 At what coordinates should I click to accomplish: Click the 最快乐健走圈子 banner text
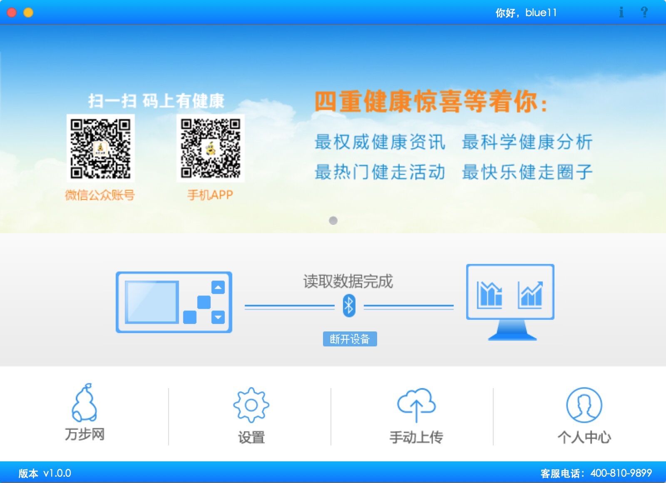(x=527, y=172)
